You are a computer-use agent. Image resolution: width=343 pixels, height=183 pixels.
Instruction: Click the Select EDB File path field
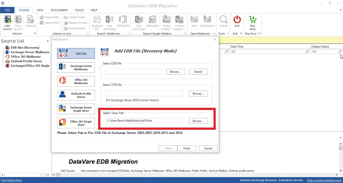pos(134,72)
